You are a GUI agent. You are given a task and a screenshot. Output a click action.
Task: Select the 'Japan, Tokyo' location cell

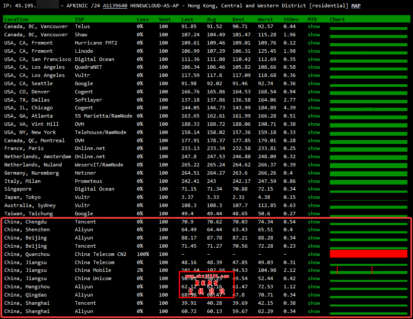23,197
